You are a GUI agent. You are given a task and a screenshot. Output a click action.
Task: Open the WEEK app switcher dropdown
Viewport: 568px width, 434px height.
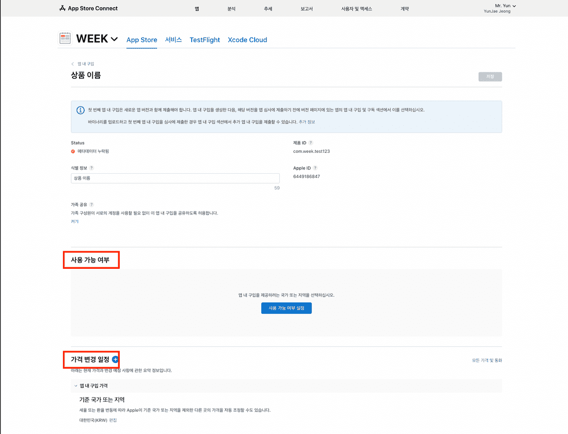point(114,39)
